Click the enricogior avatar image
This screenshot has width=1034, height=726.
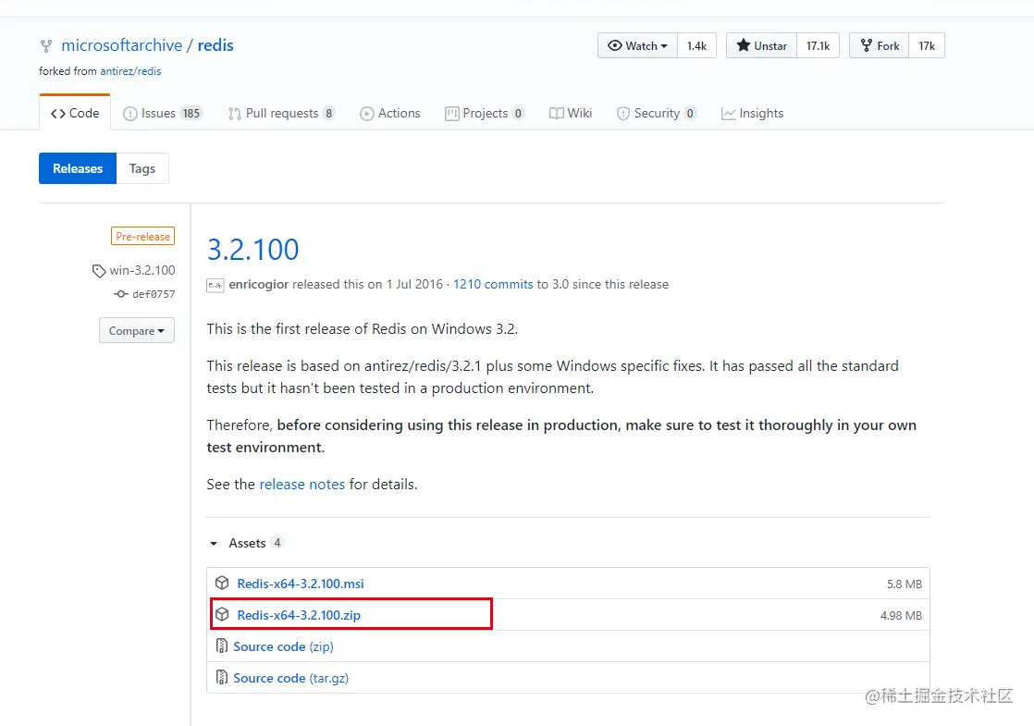[215, 285]
